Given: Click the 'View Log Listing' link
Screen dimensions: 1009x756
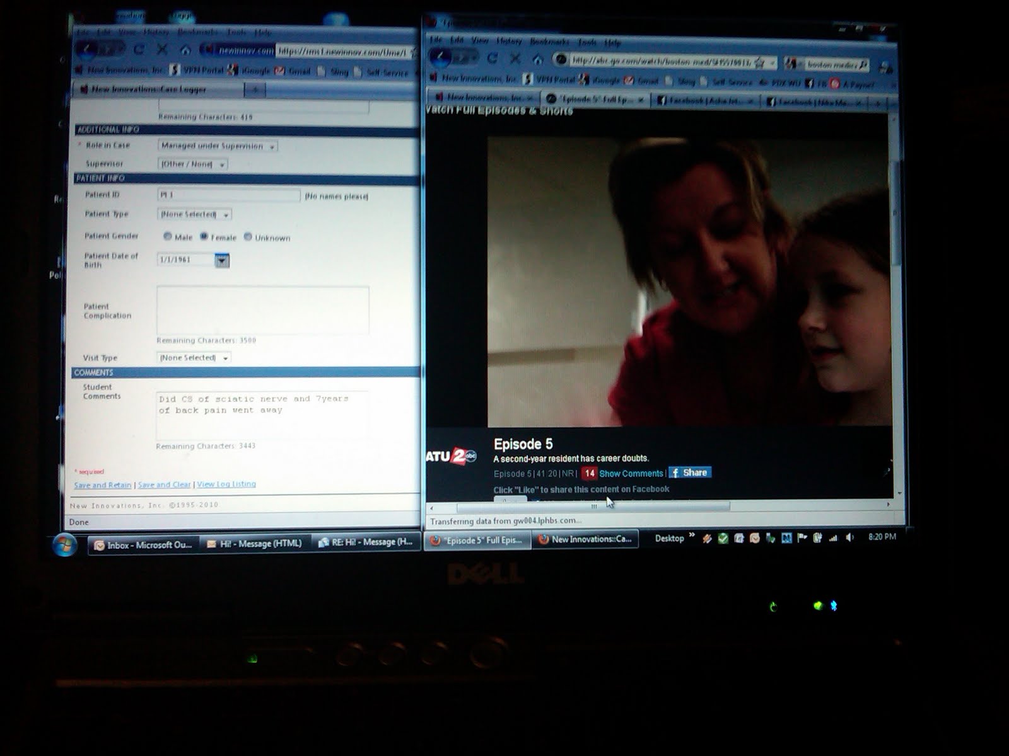Looking at the screenshot, I should [x=226, y=484].
